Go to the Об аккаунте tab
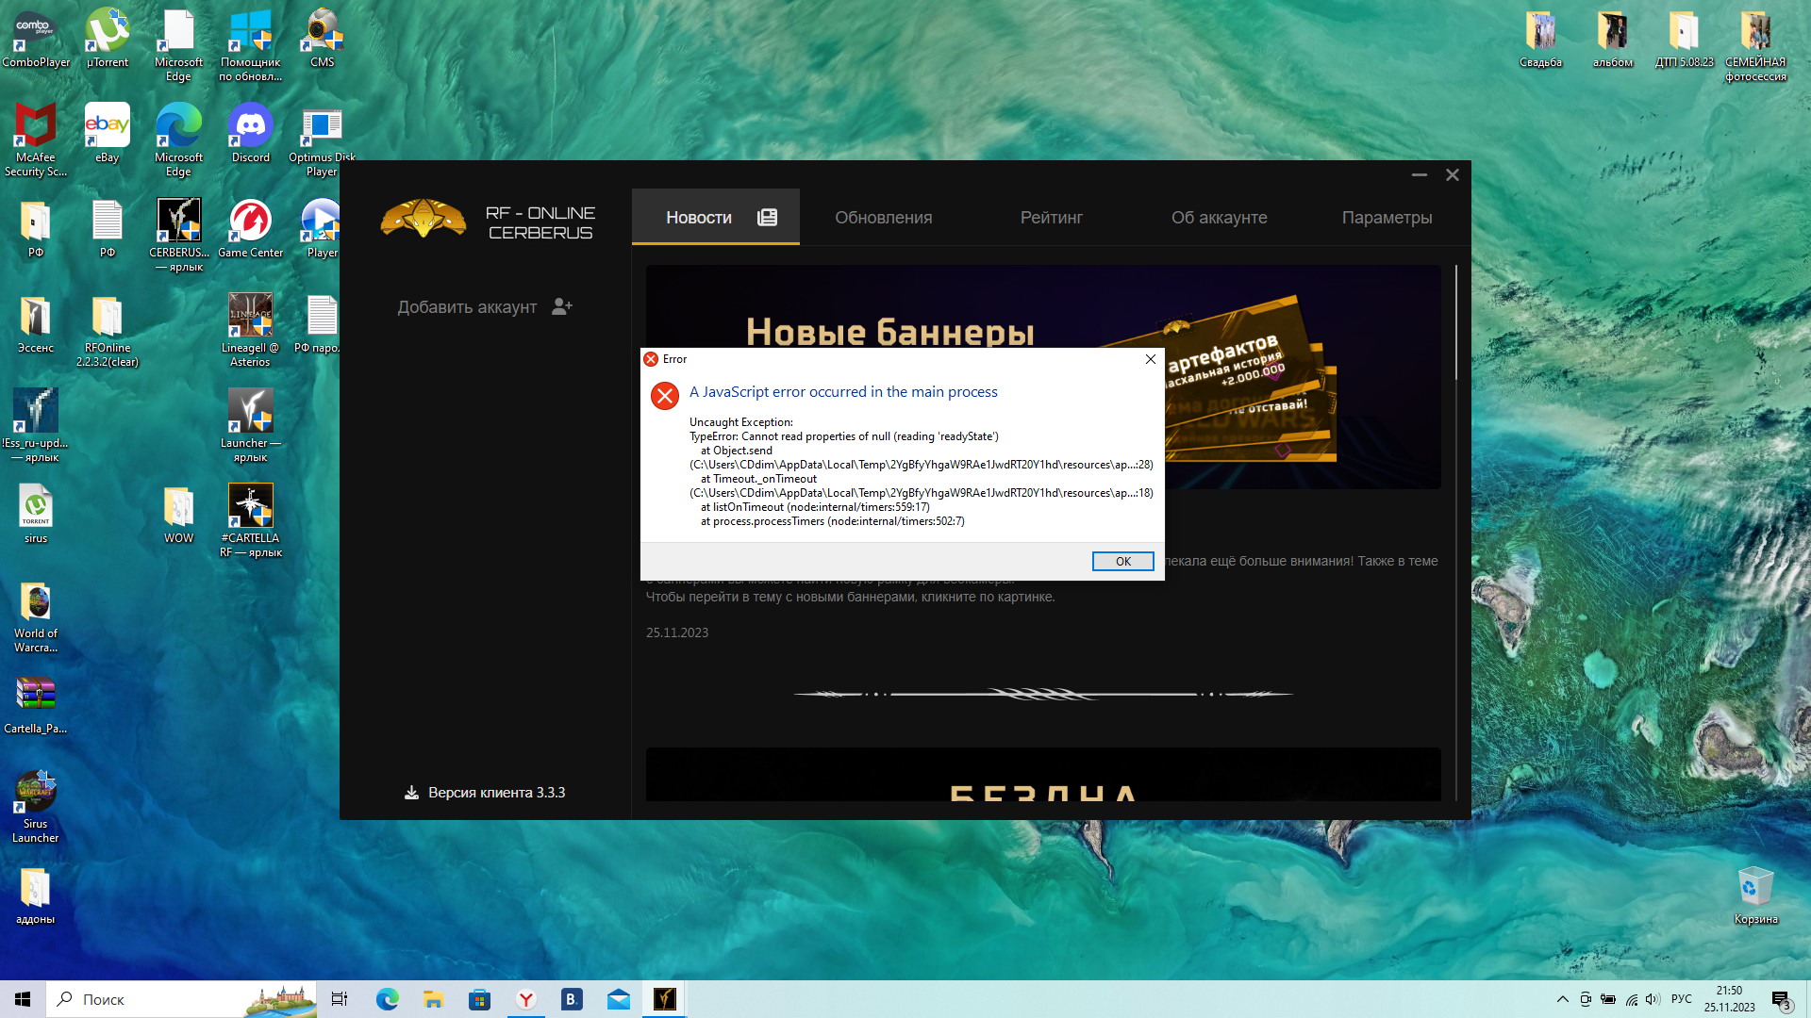This screenshot has height=1018, width=1811. click(1219, 218)
